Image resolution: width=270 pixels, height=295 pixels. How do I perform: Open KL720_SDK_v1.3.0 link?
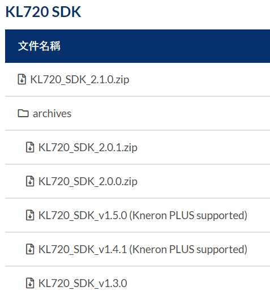point(83,283)
